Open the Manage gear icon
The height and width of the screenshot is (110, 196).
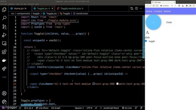pyautogui.click(x=4, y=102)
